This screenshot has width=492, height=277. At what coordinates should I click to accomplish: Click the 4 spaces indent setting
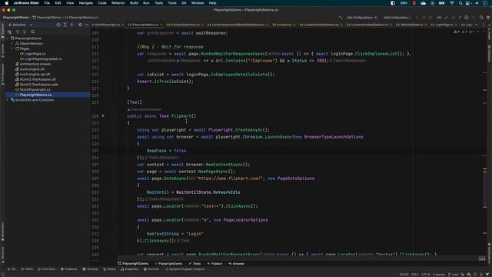[439, 274]
